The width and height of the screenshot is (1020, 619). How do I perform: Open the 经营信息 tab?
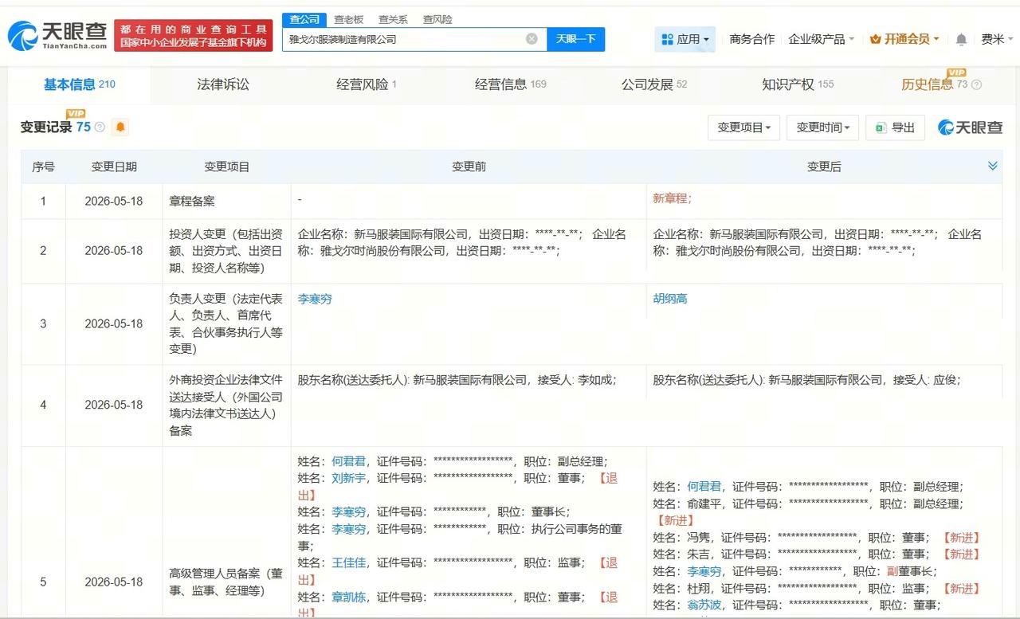(510, 84)
